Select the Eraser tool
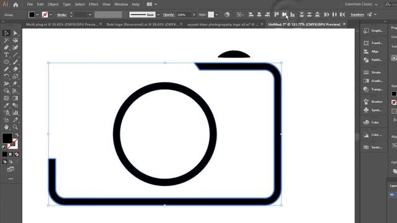 tap(16, 69)
